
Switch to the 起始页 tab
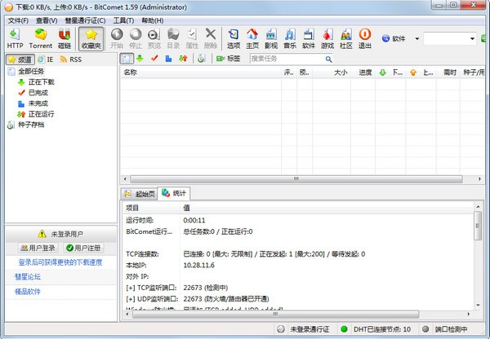point(140,194)
